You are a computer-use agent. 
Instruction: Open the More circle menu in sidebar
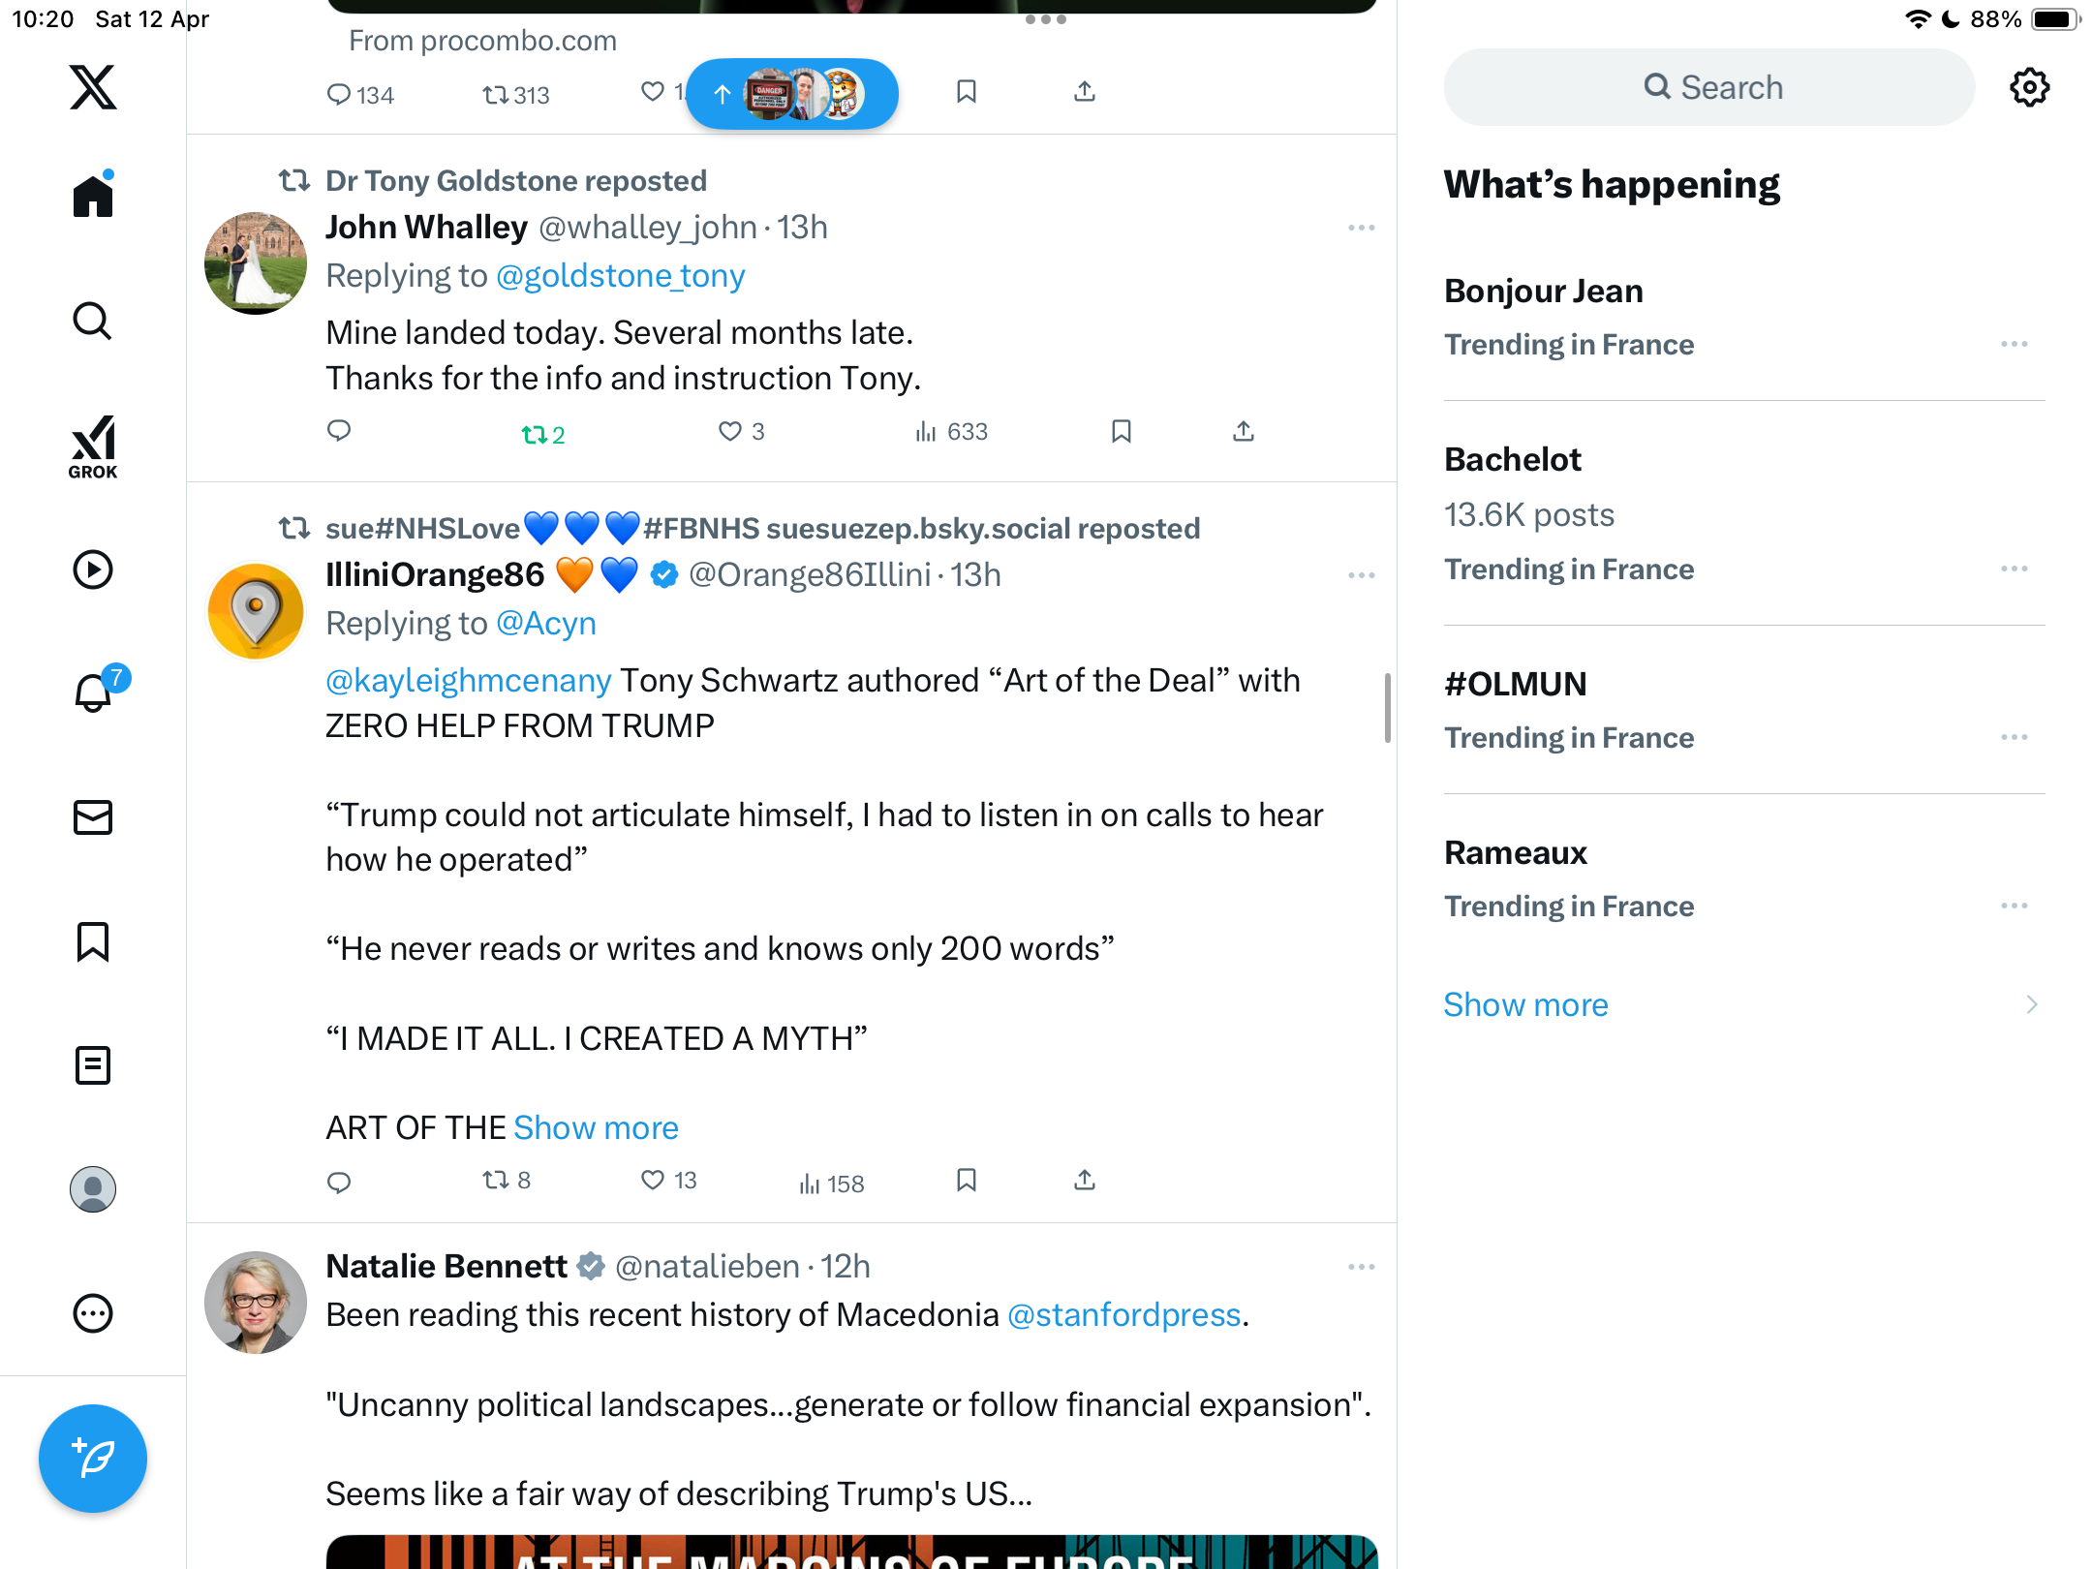pos(93,1313)
